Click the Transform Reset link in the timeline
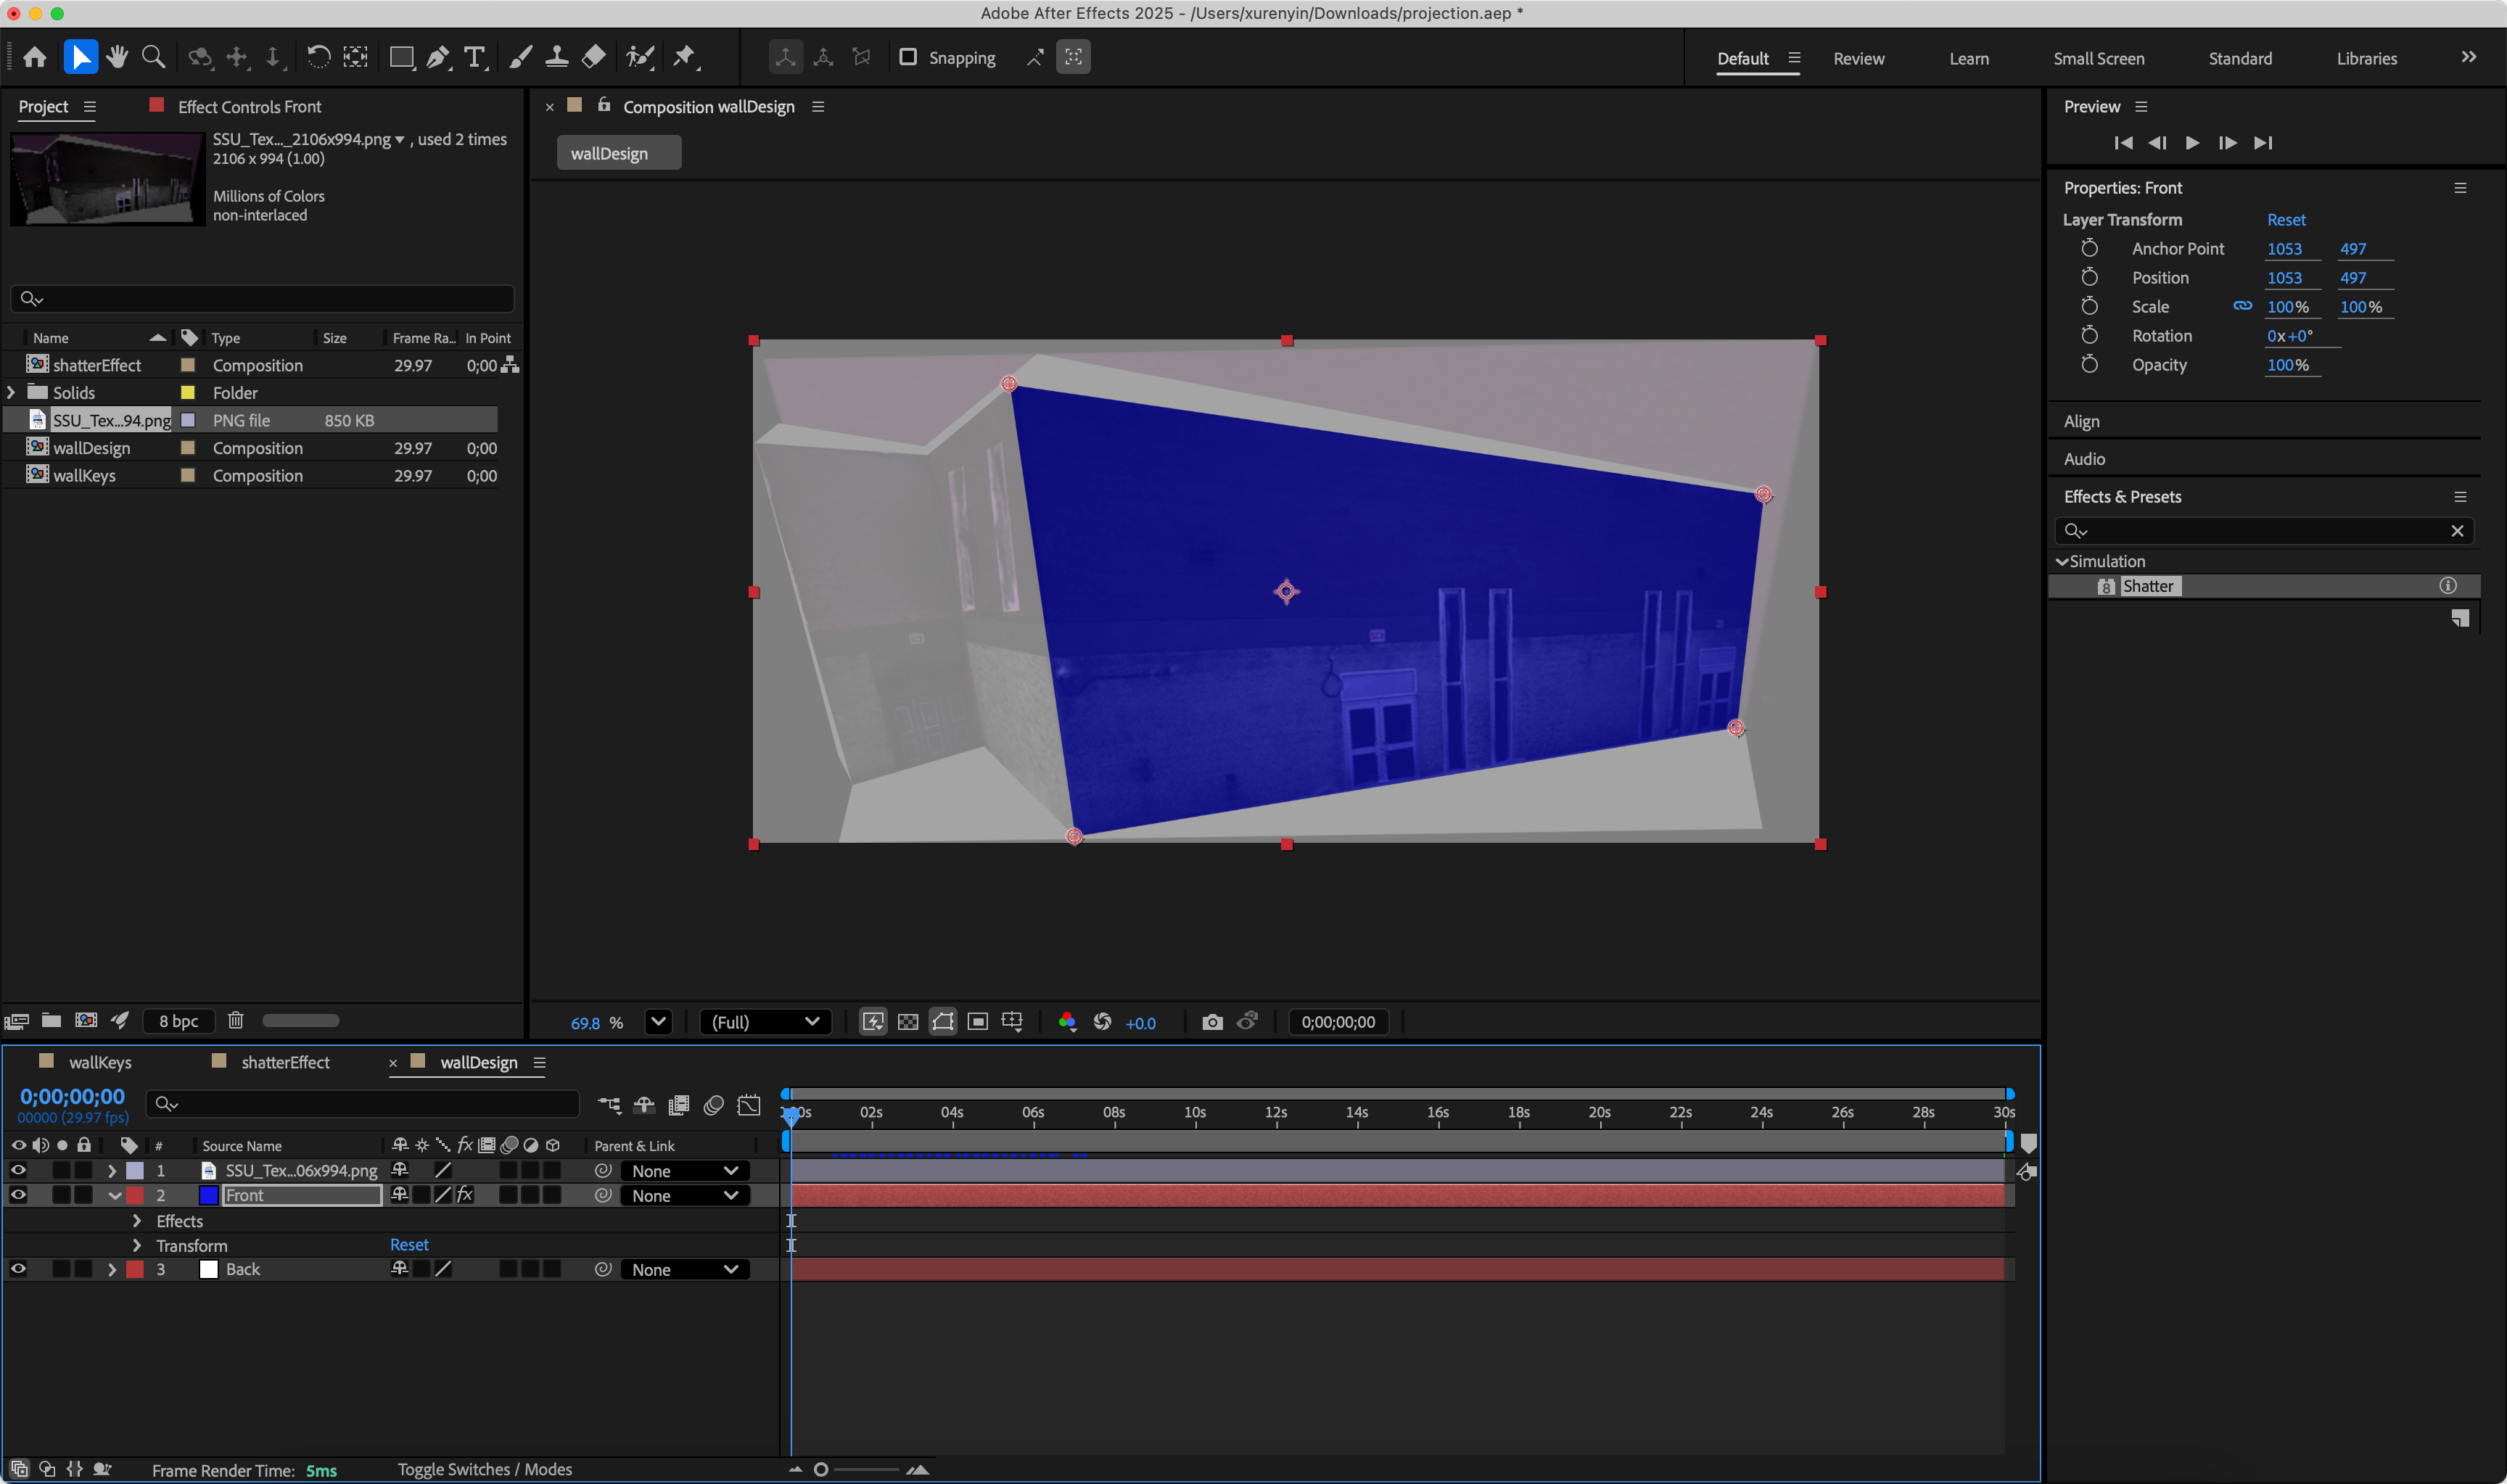The image size is (2507, 1484). pos(409,1244)
